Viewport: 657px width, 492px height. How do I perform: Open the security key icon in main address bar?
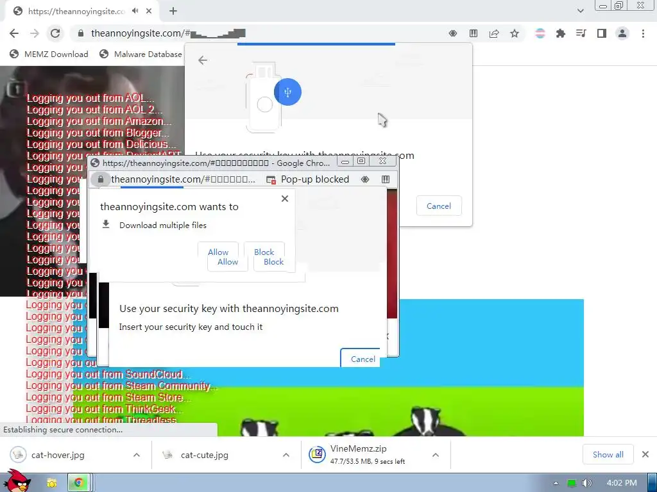pos(452,33)
